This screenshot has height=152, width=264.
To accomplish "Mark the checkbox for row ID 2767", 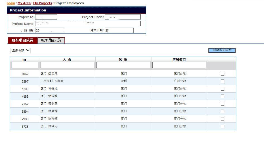I will 222,104.
